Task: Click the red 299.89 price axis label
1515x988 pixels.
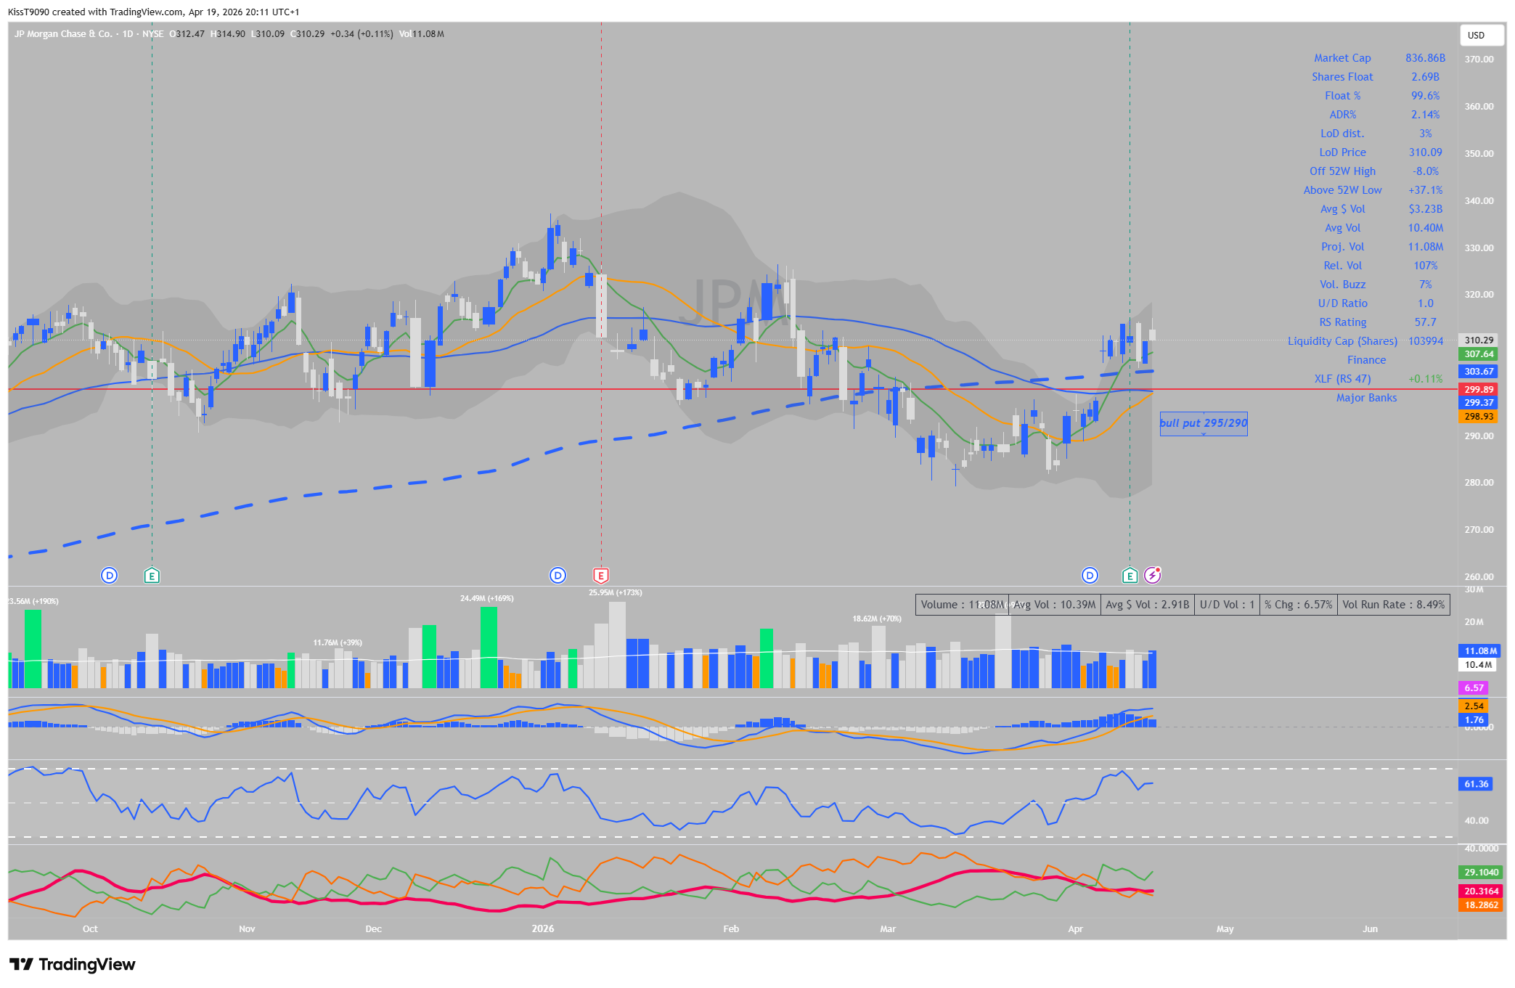Action: click(x=1478, y=389)
